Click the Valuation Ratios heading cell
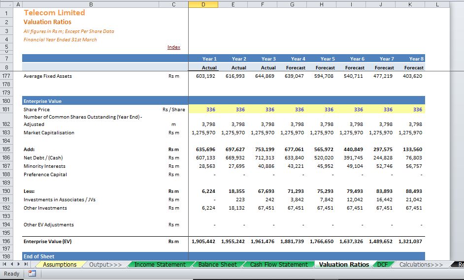Image resolution: width=464 pixels, height=280 pixels. pos(47,22)
